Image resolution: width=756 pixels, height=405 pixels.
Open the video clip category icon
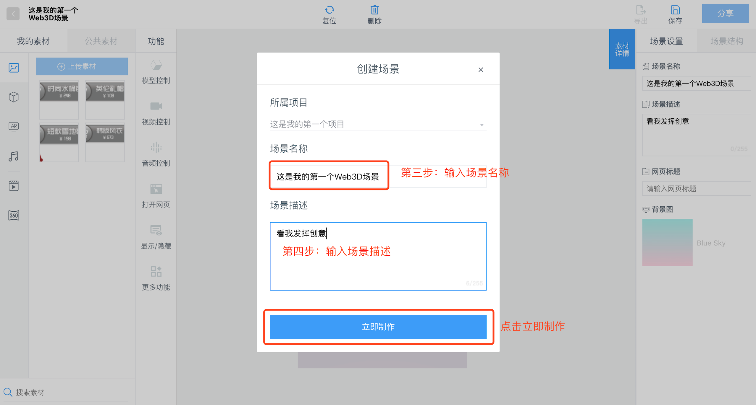(x=14, y=186)
